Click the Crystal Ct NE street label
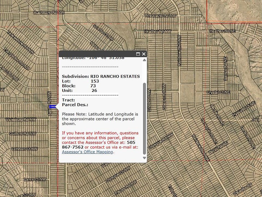Screen dimensions: 262x197 point(218,92)
